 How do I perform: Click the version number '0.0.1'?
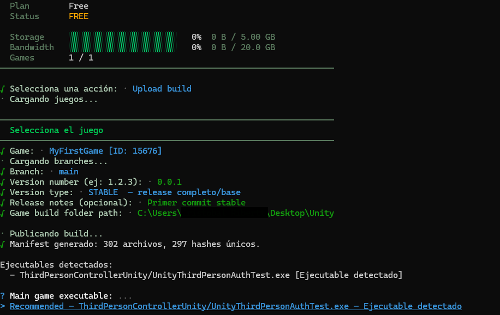tap(169, 182)
